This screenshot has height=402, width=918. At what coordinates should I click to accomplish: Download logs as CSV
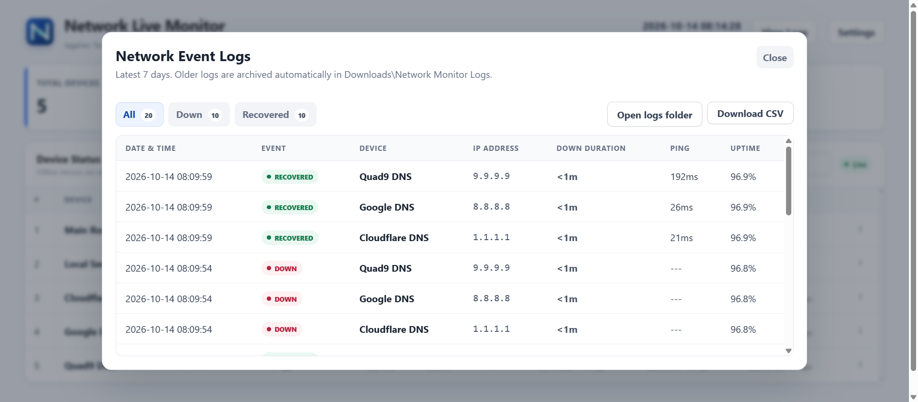[750, 113]
